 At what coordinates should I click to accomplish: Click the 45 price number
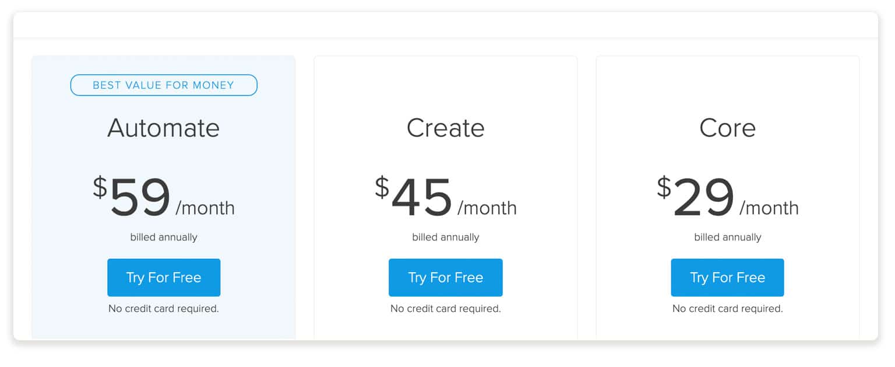pos(422,197)
